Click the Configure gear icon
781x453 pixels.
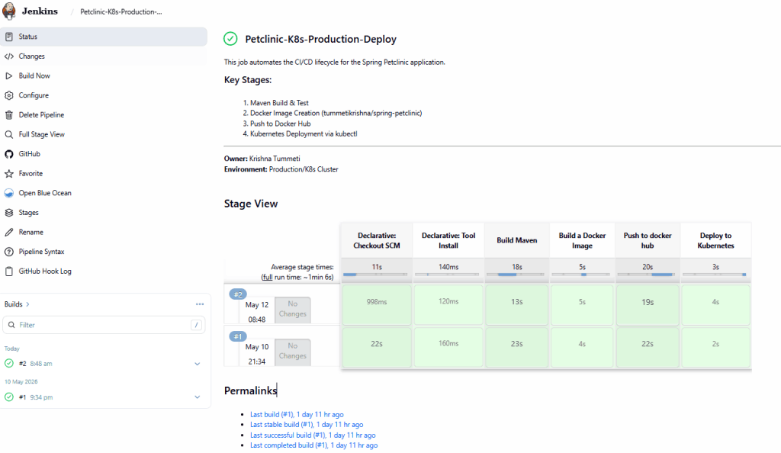(9, 95)
